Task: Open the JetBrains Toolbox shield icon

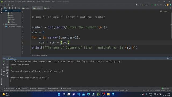Action: click(x=170, y=5)
